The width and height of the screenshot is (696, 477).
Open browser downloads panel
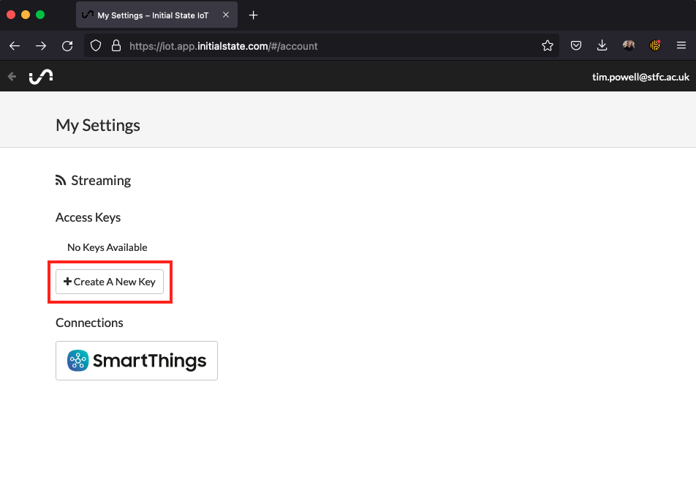point(602,45)
